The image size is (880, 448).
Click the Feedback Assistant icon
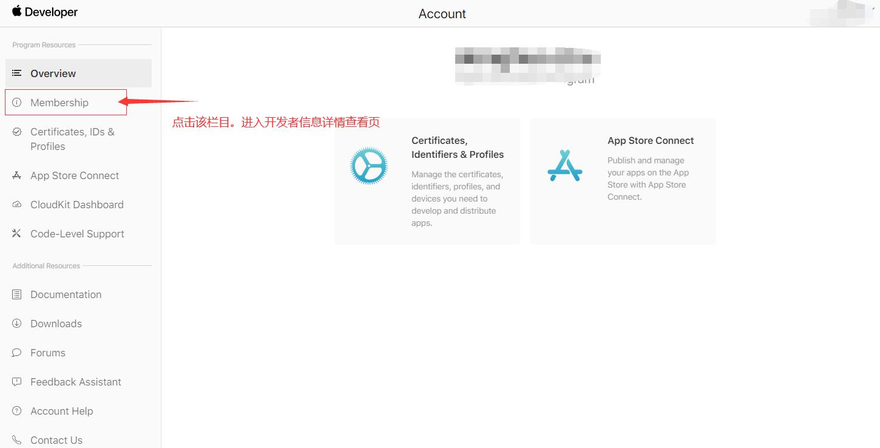pos(17,382)
